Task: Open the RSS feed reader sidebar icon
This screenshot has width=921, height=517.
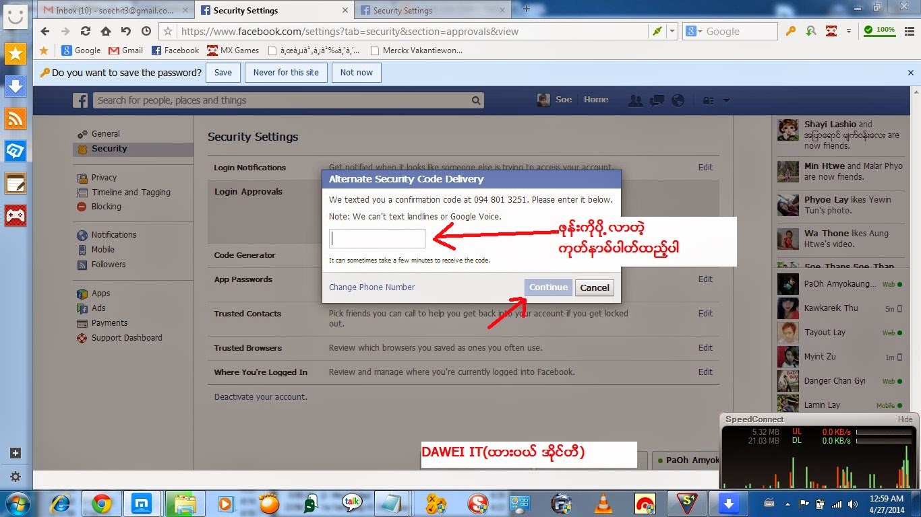Action: [x=15, y=118]
